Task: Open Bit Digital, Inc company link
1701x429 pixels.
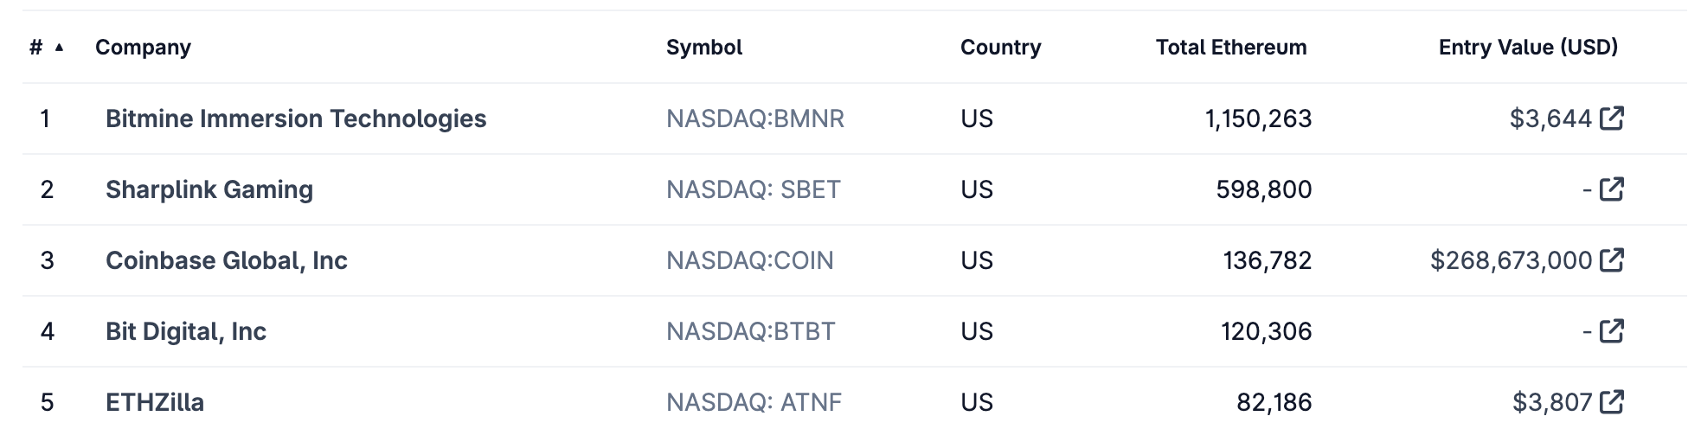Action: tap(186, 331)
